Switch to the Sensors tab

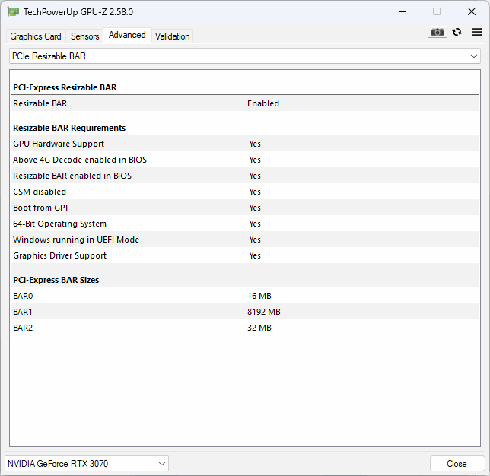coord(84,36)
